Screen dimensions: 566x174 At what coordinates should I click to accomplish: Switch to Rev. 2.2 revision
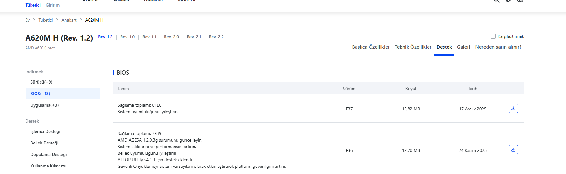pyautogui.click(x=216, y=37)
